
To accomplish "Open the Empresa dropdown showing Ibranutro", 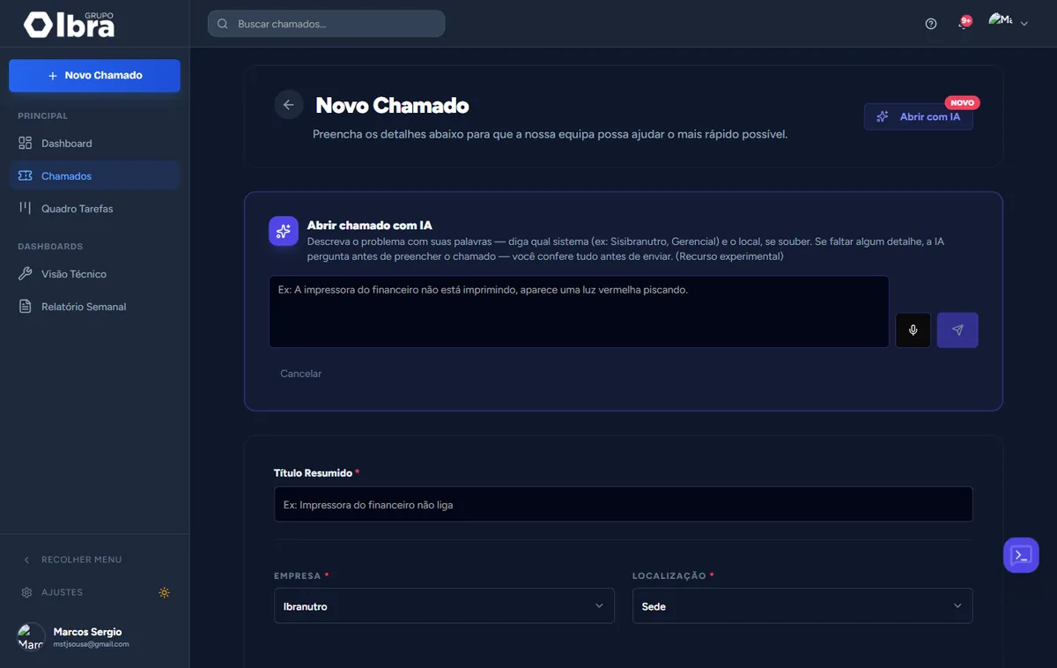I will click(x=444, y=605).
